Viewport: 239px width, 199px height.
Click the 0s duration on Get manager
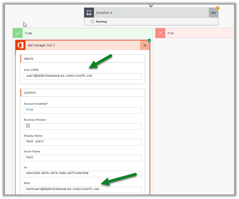click(x=145, y=45)
